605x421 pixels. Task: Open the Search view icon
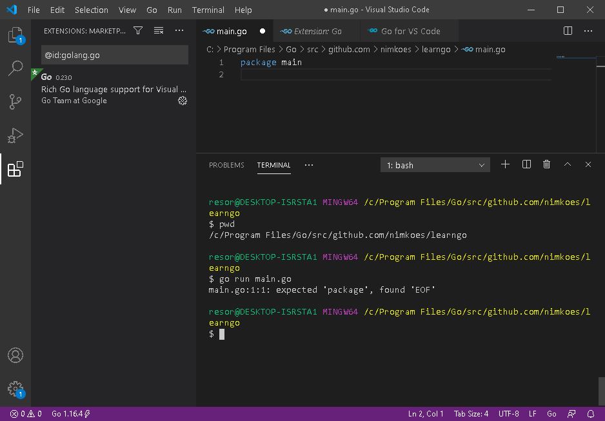(15, 68)
